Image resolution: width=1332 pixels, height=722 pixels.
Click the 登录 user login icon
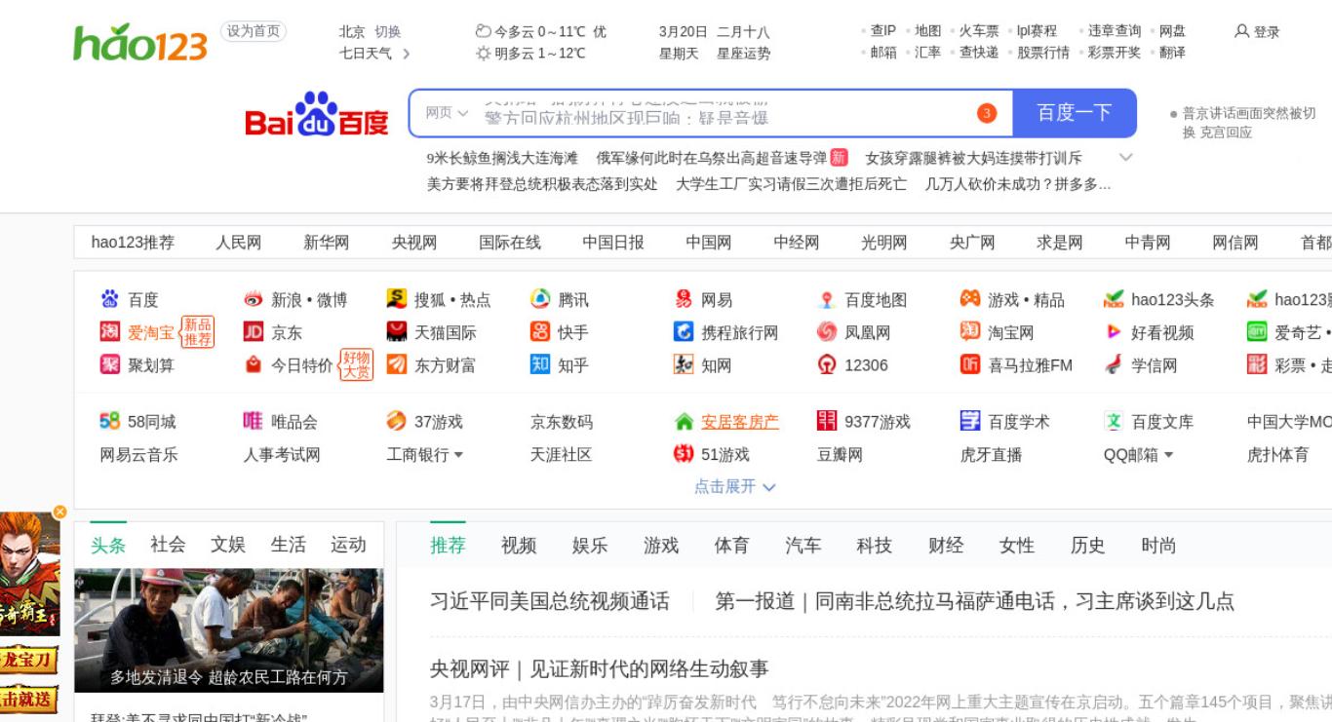coord(1241,31)
